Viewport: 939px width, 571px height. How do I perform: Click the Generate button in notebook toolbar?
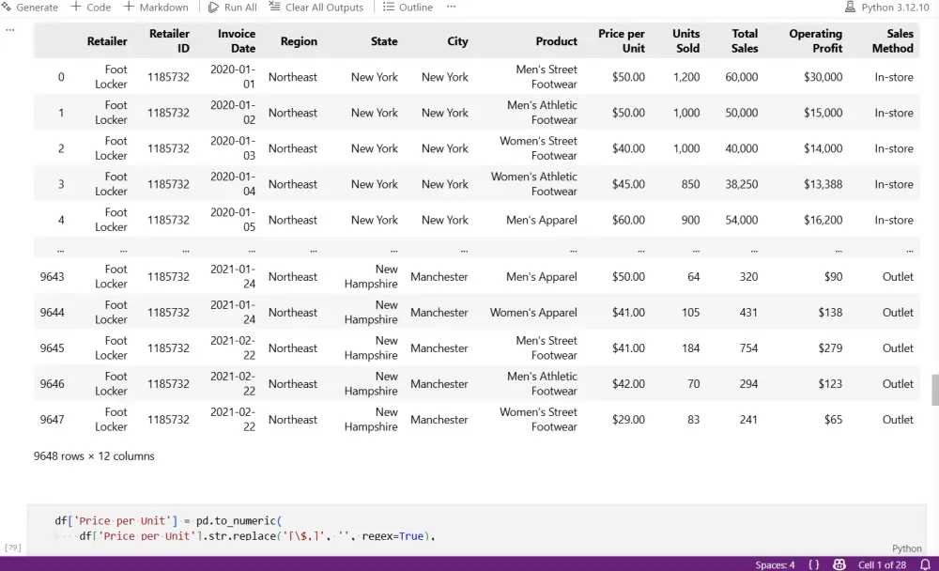[x=30, y=8]
